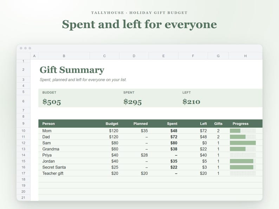Select column B header

point(64,56)
